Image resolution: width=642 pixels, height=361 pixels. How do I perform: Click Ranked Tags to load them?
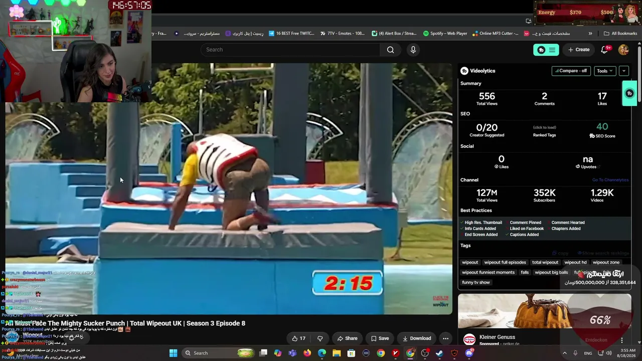(544, 131)
